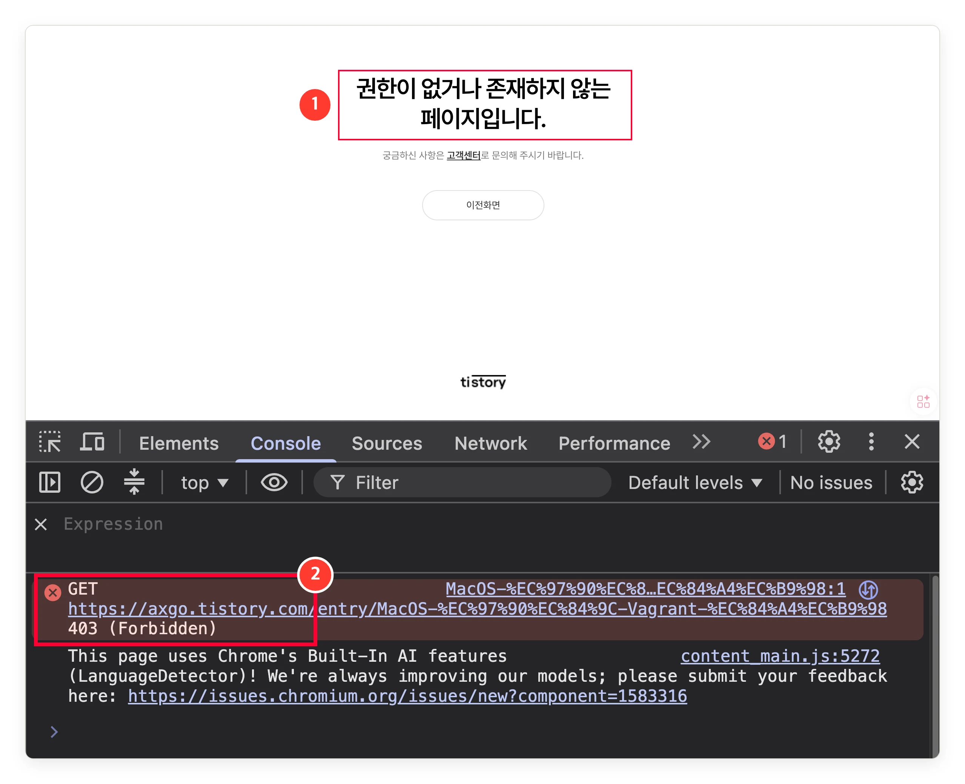Click the collapse/live expression arrows icon
Image resolution: width=965 pixels, height=784 pixels.
[x=134, y=482]
